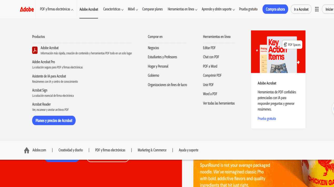Click Adobe Acrobat title in promo card

point(267,83)
